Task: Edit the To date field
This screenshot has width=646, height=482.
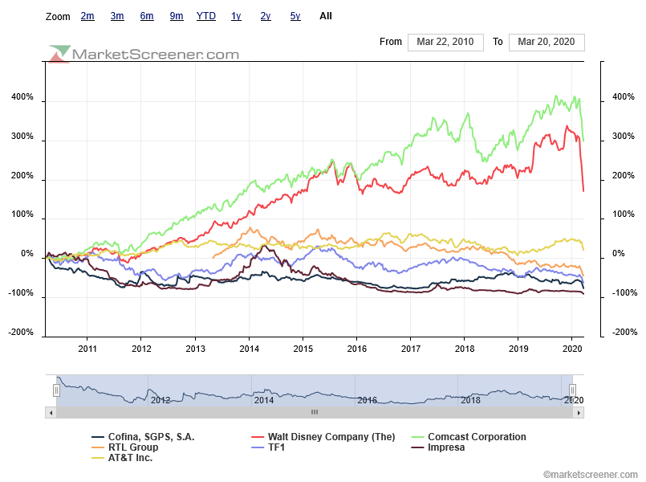Action: tap(546, 42)
